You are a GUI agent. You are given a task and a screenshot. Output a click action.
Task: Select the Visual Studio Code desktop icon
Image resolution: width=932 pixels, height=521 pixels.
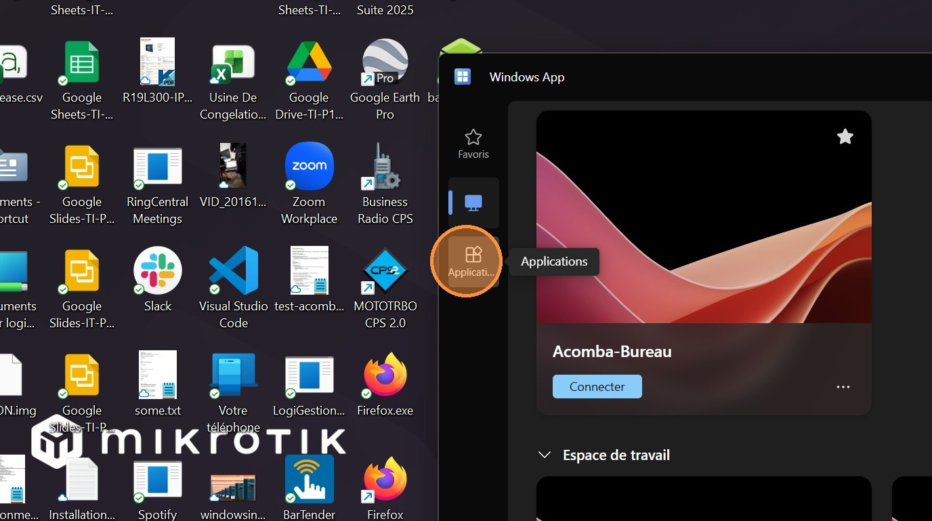pyautogui.click(x=233, y=287)
